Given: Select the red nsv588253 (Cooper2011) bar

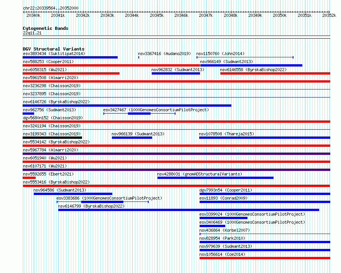Looking at the screenshot, I should tap(111, 65).
